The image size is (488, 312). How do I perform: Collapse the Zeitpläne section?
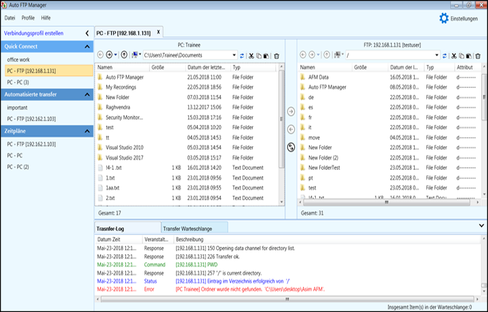(87, 131)
